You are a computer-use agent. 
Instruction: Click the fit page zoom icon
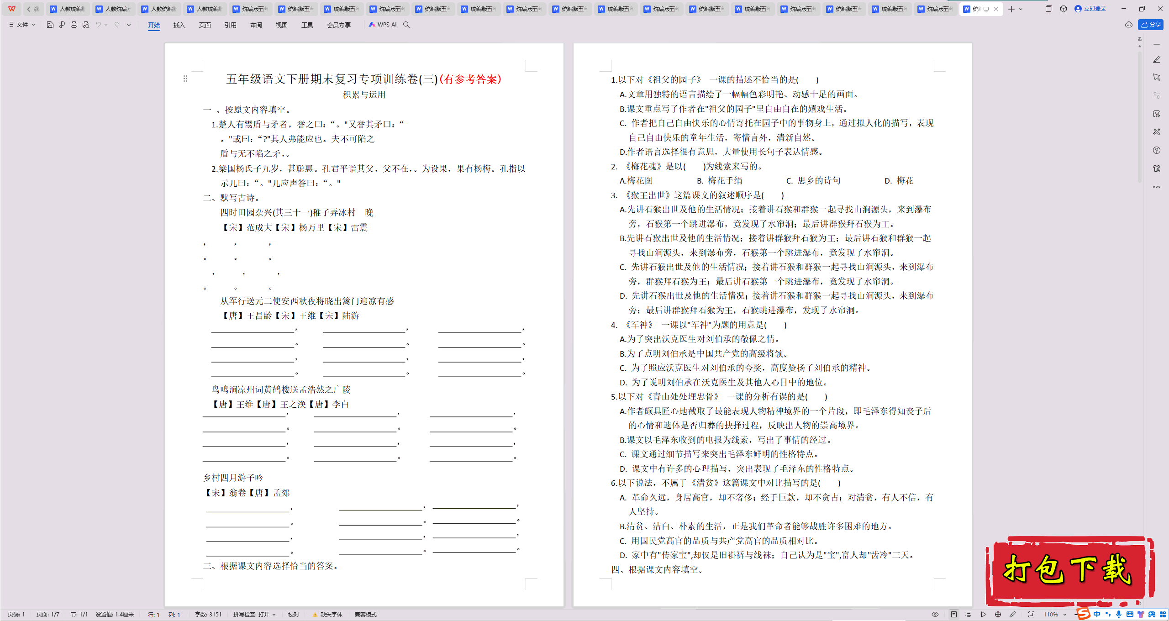(1031, 615)
